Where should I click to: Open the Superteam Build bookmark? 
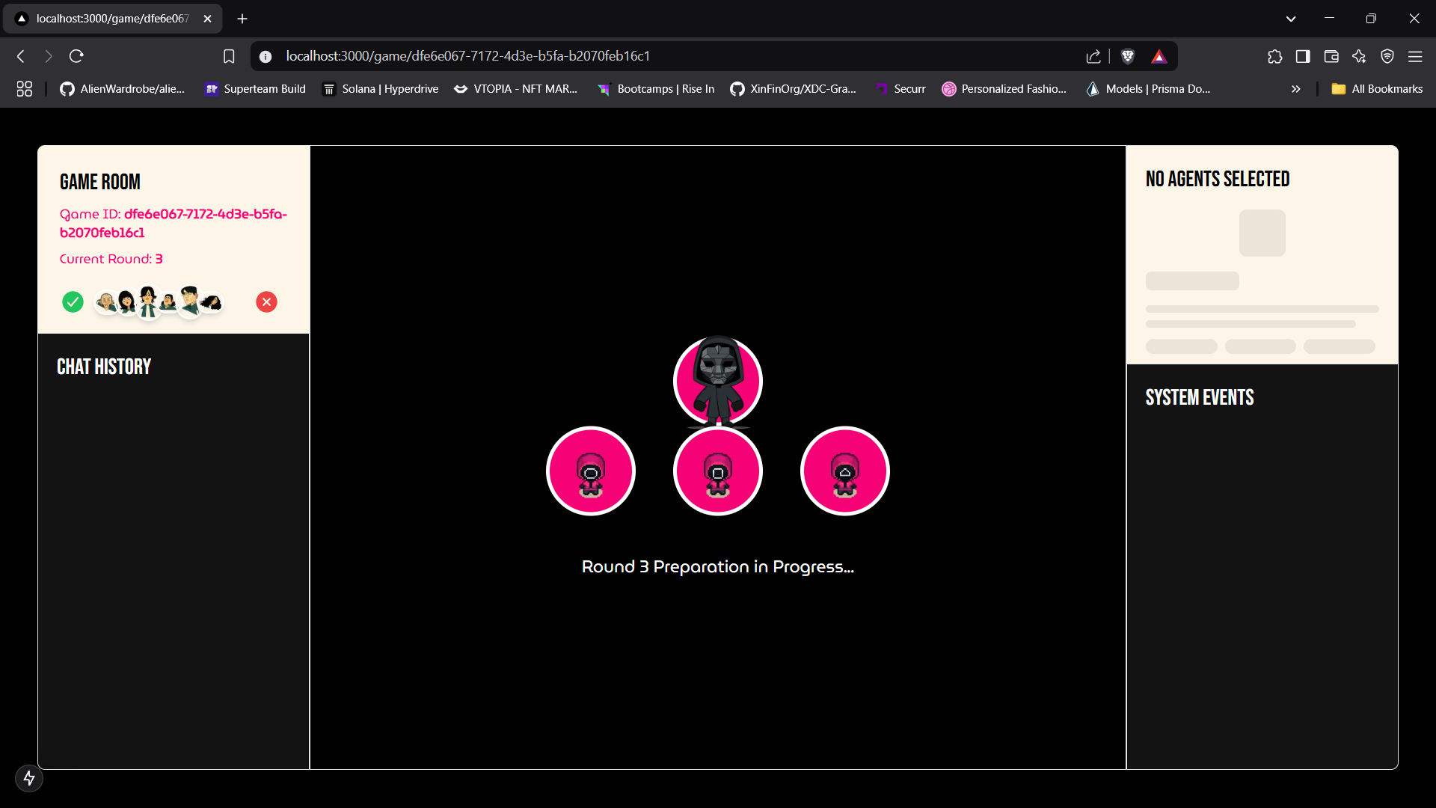point(255,89)
